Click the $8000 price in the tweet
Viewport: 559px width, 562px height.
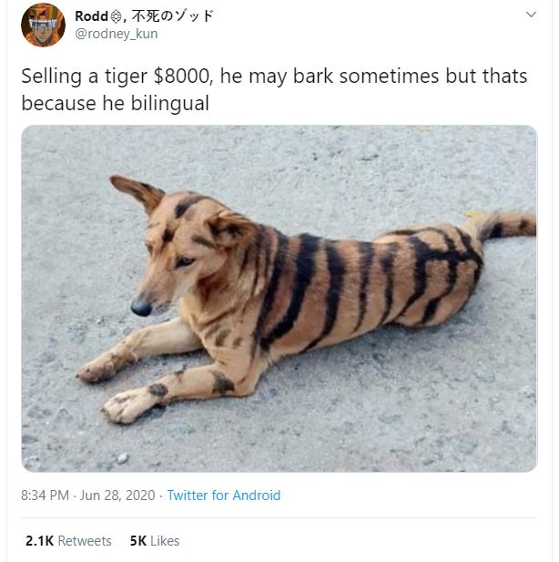[x=183, y=77]
